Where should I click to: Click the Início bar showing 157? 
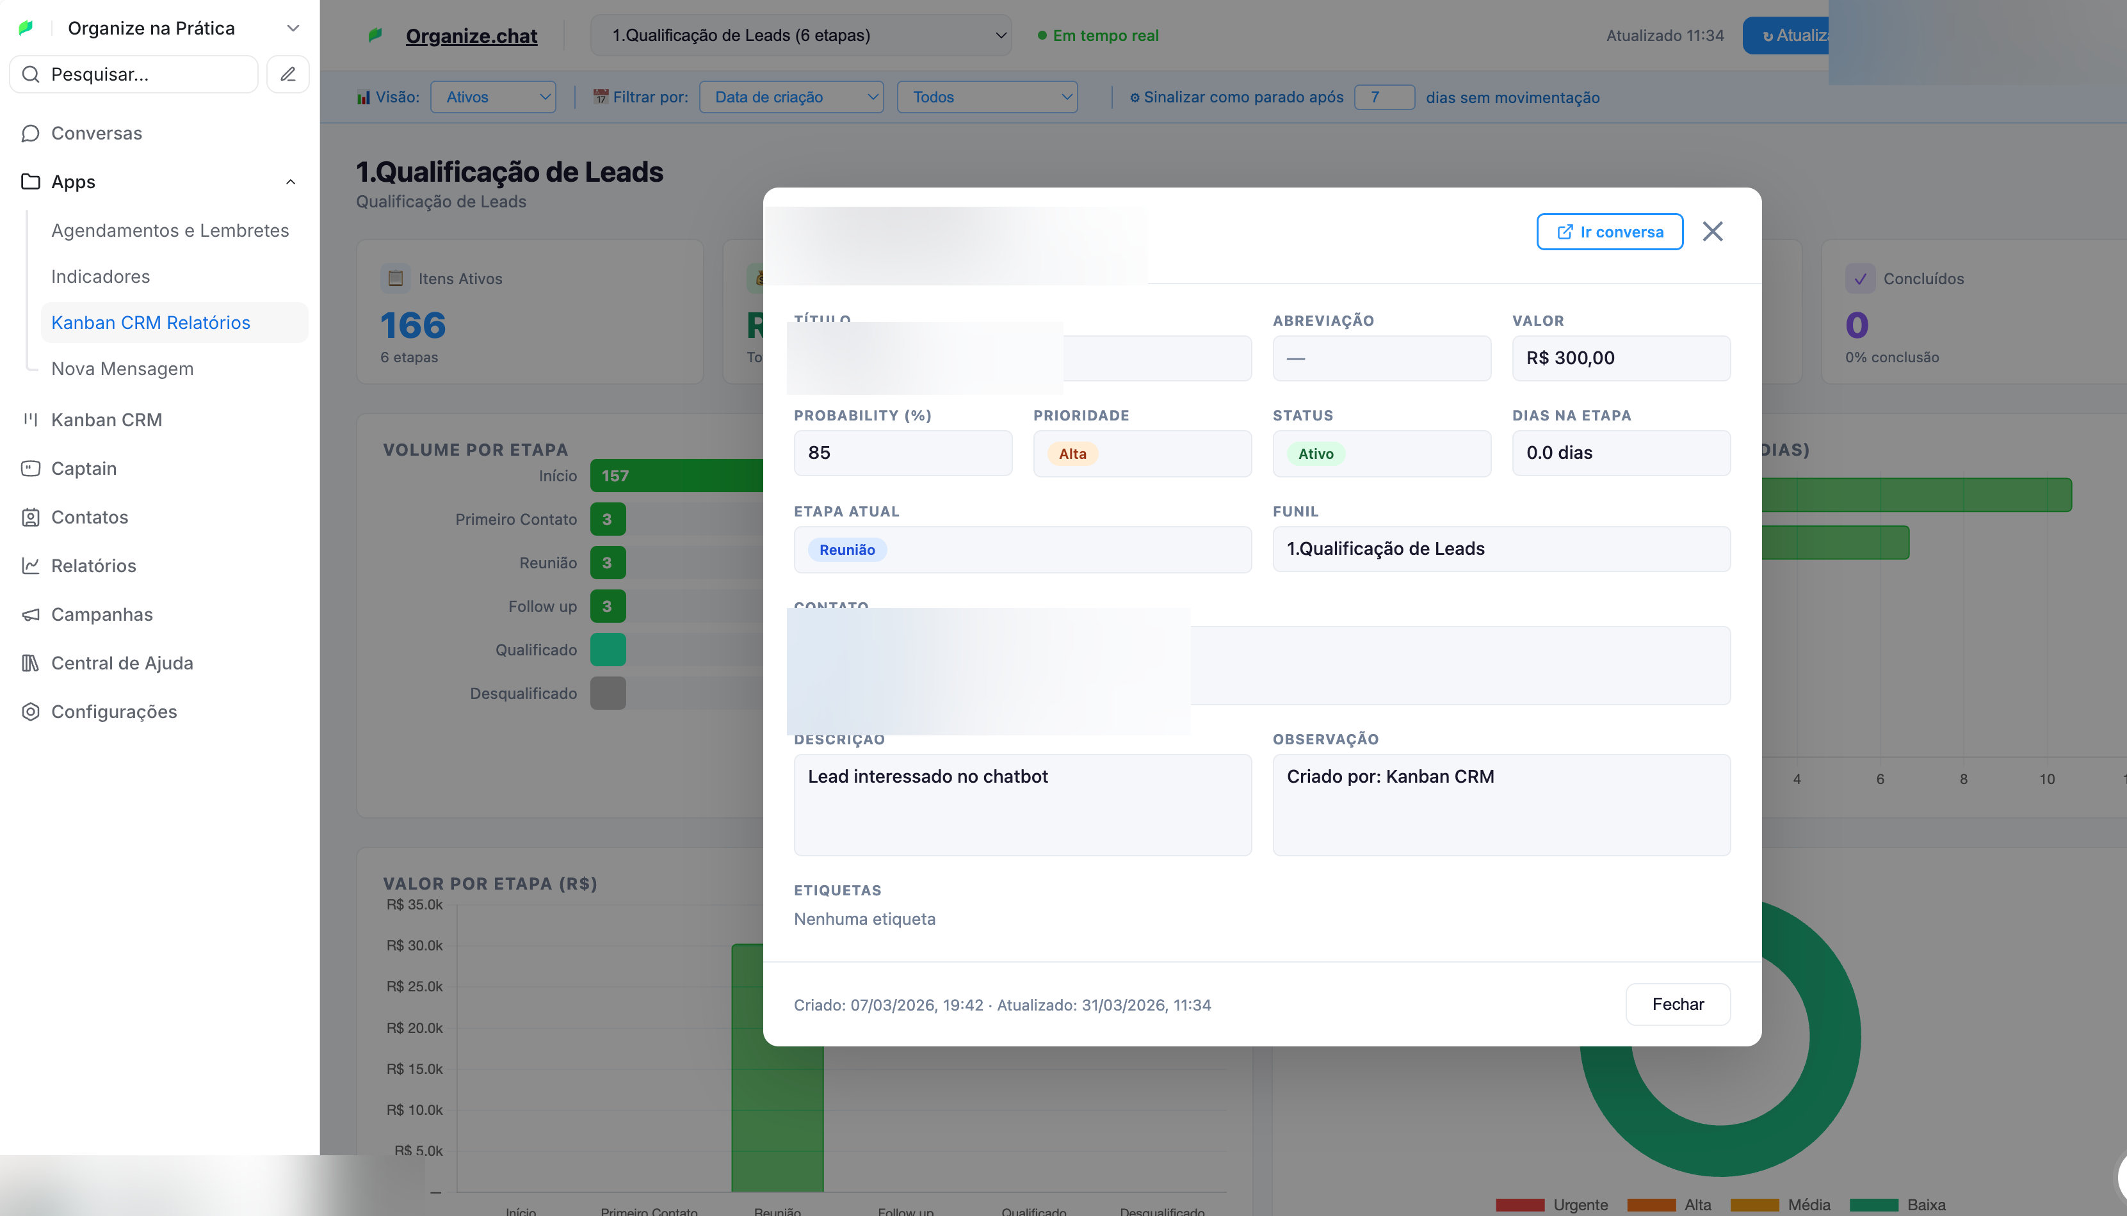677,476
